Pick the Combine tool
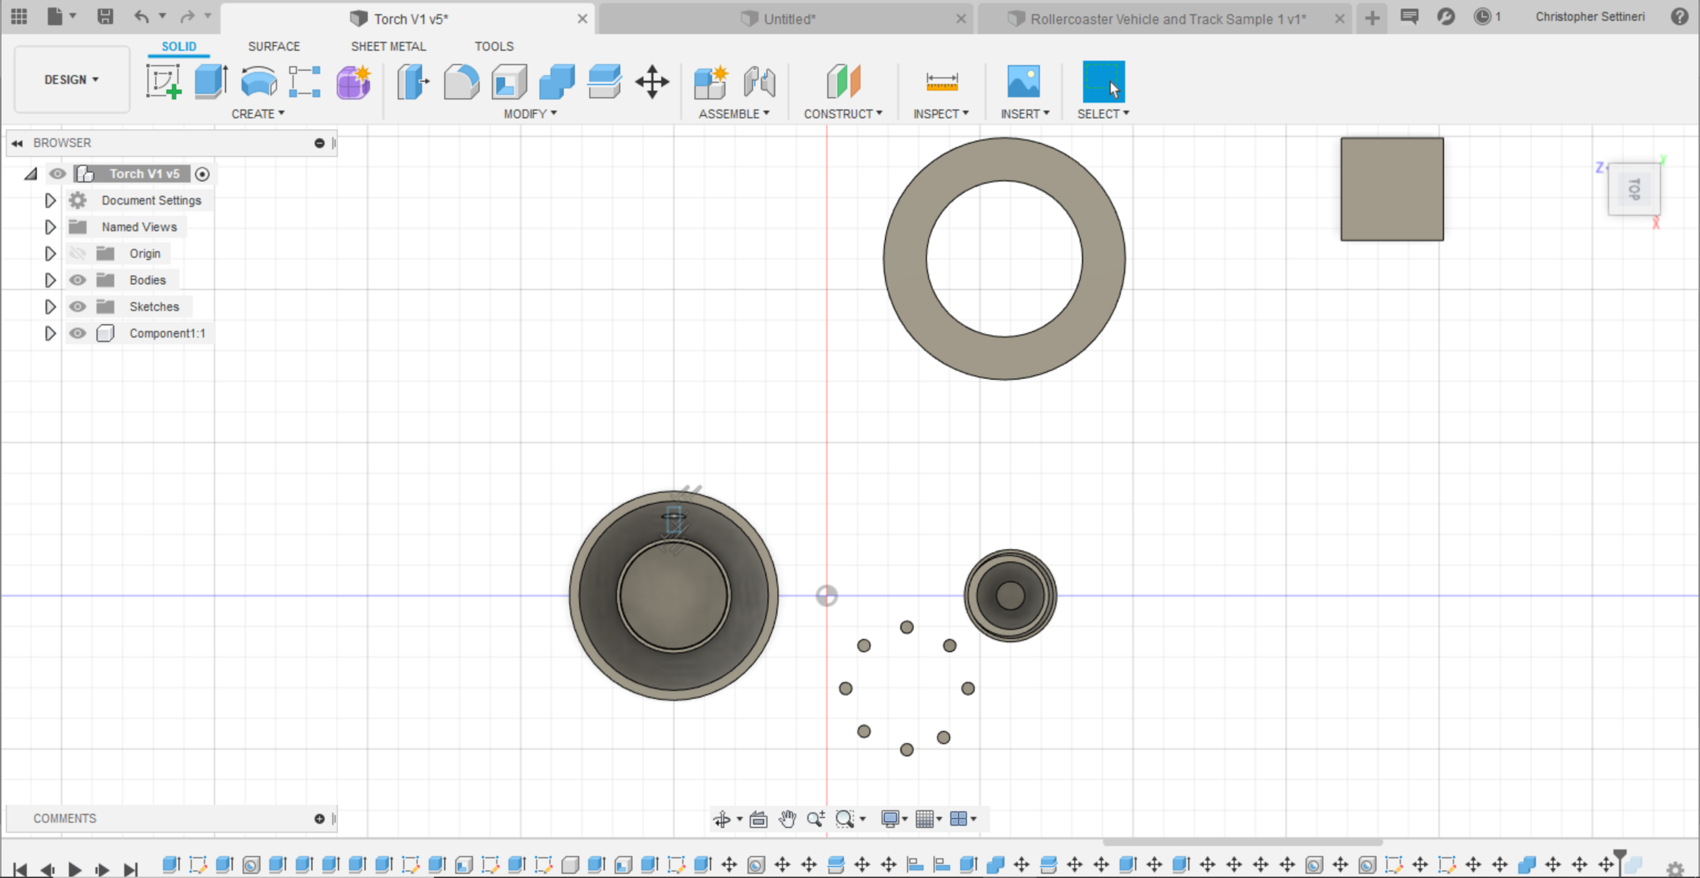Image resolution: width=1700 pixels, height=878 pixels. coord(556,82)
